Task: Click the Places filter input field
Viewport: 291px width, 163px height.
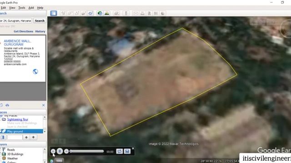Action: coord(15,137)
